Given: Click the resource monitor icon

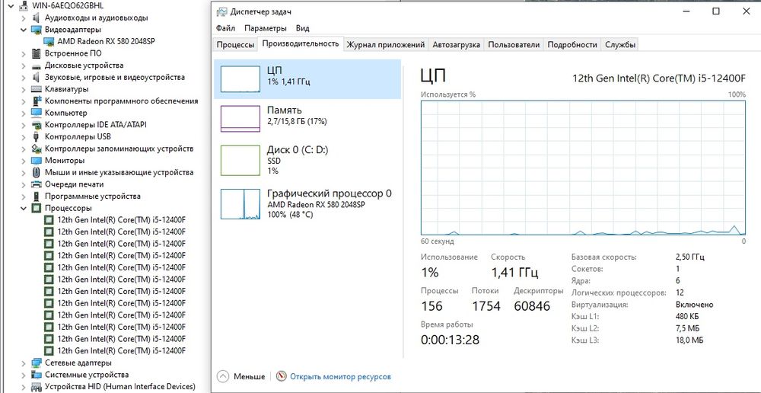Looking at the screenshot, I should 281,376.
